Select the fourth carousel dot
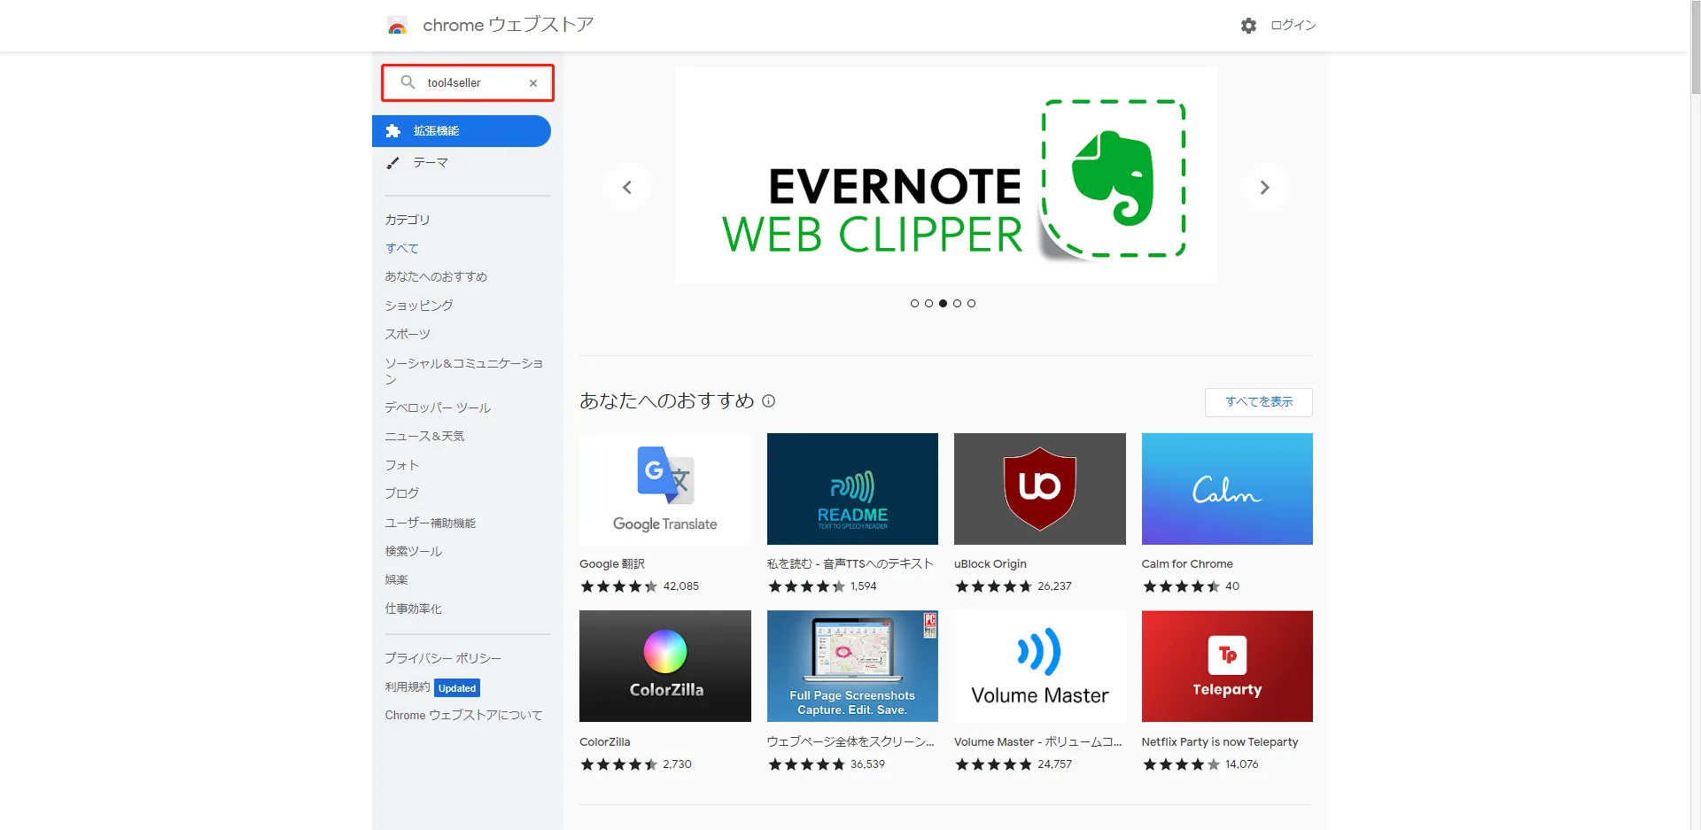 coord(957,303)
